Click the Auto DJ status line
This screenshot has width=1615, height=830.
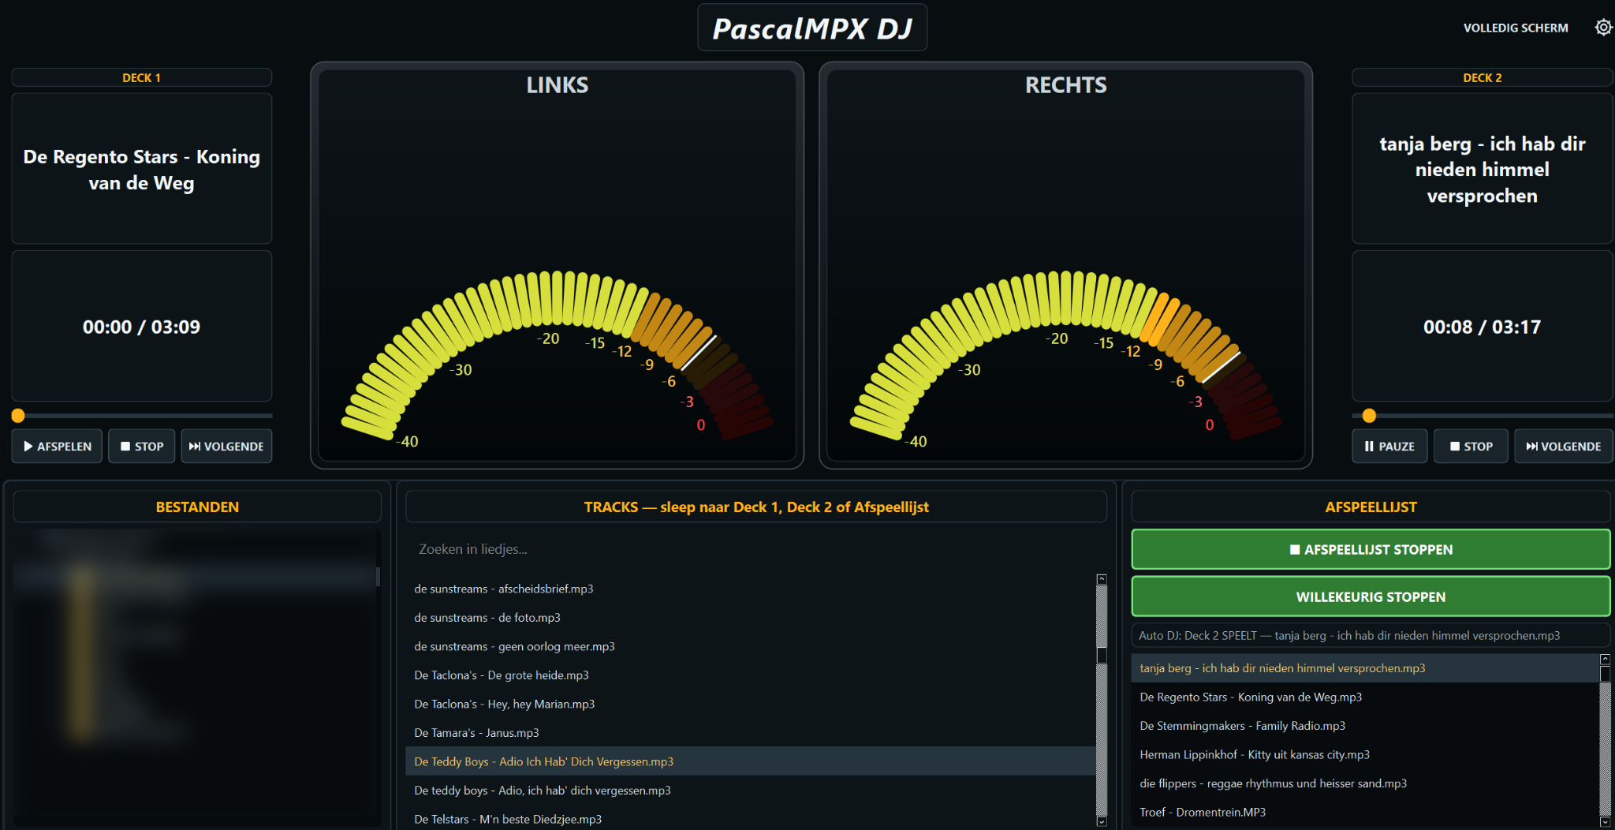pyautogui.click(x=1371, y=636)
